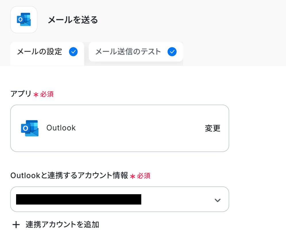
Task: Click the Outlook app name text
Action: 61,128
